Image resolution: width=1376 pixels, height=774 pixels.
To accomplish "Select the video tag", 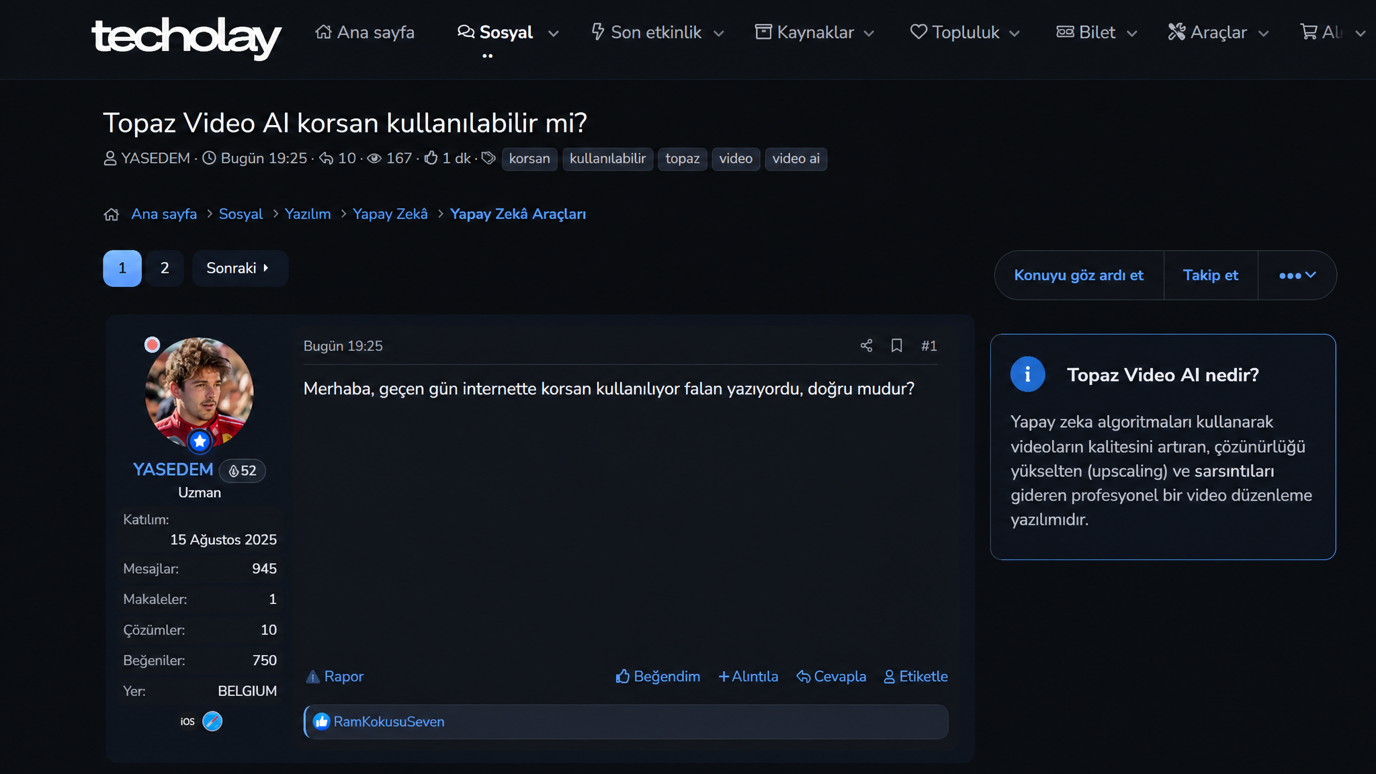I will 736,159.
